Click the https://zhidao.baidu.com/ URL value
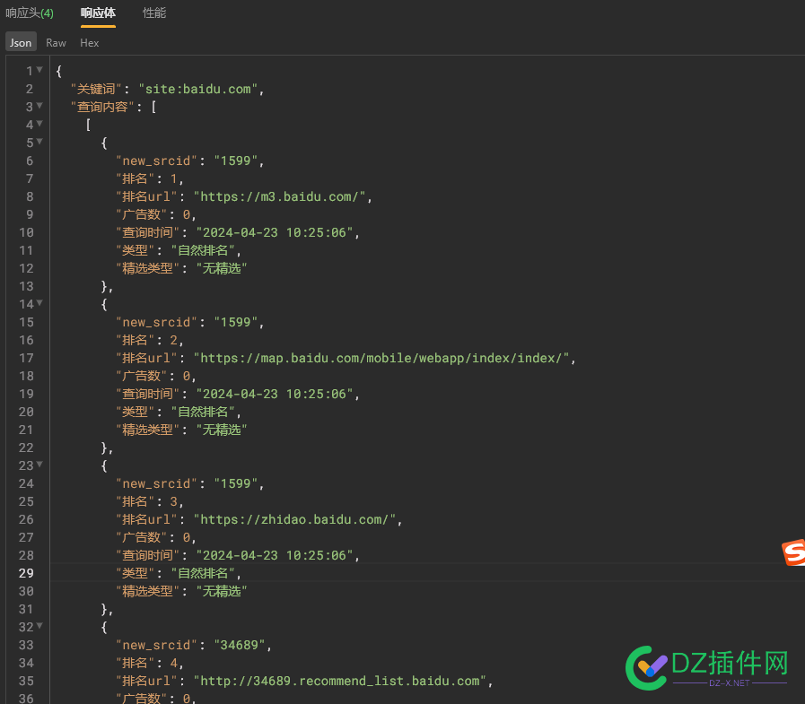 tap(294, 519)
